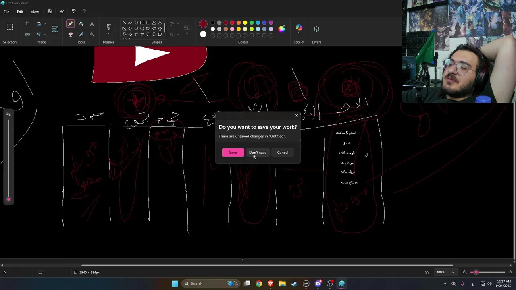Select Color 1 dark red swatch
The image size is (516, 290).
(203, 24)
